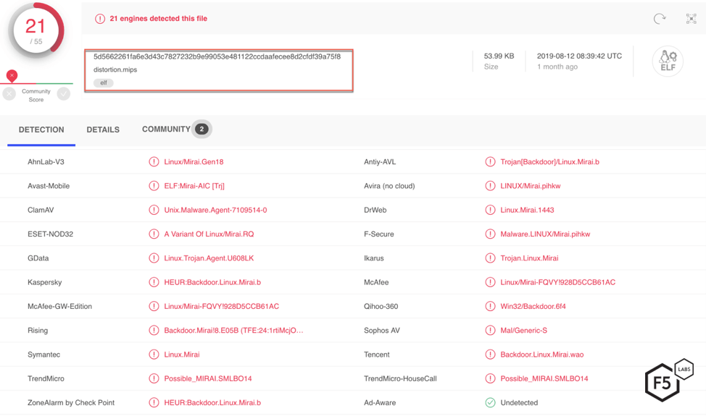Screen dimensions: 706x416
Task: Open the DETECTION tab
Action: click(41, 130)
